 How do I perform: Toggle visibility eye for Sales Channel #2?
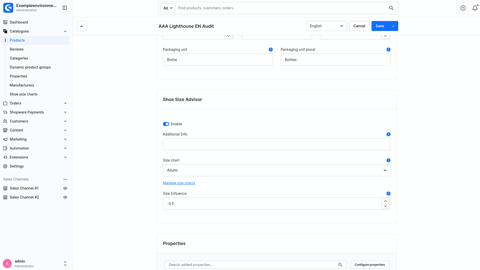tap(65, 197)
